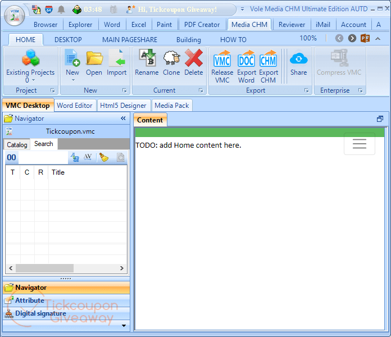
Task: Open hamburger menu in Content pane
Action: click(360, 144)
